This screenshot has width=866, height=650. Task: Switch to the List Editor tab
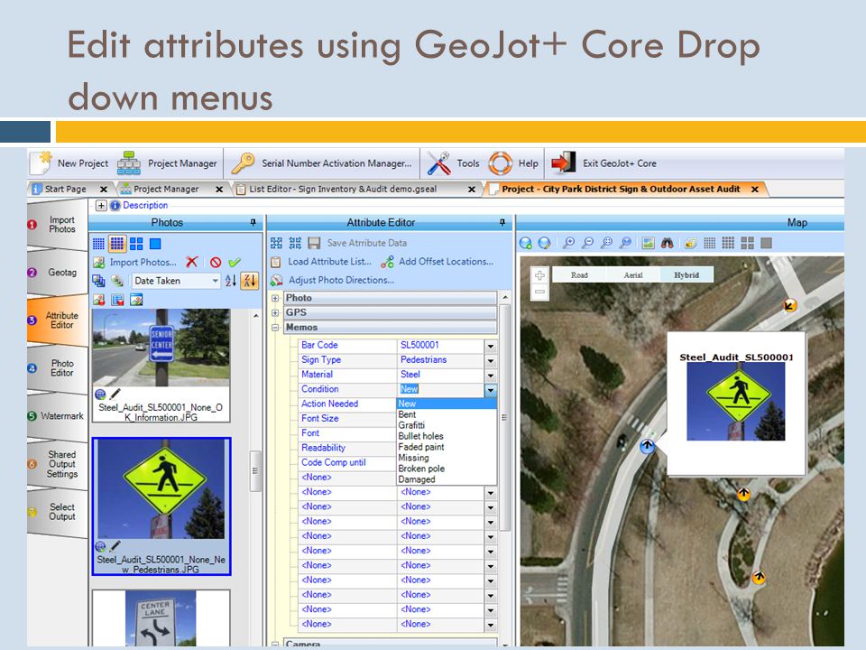pyautogui.click(x=343, y=189)
